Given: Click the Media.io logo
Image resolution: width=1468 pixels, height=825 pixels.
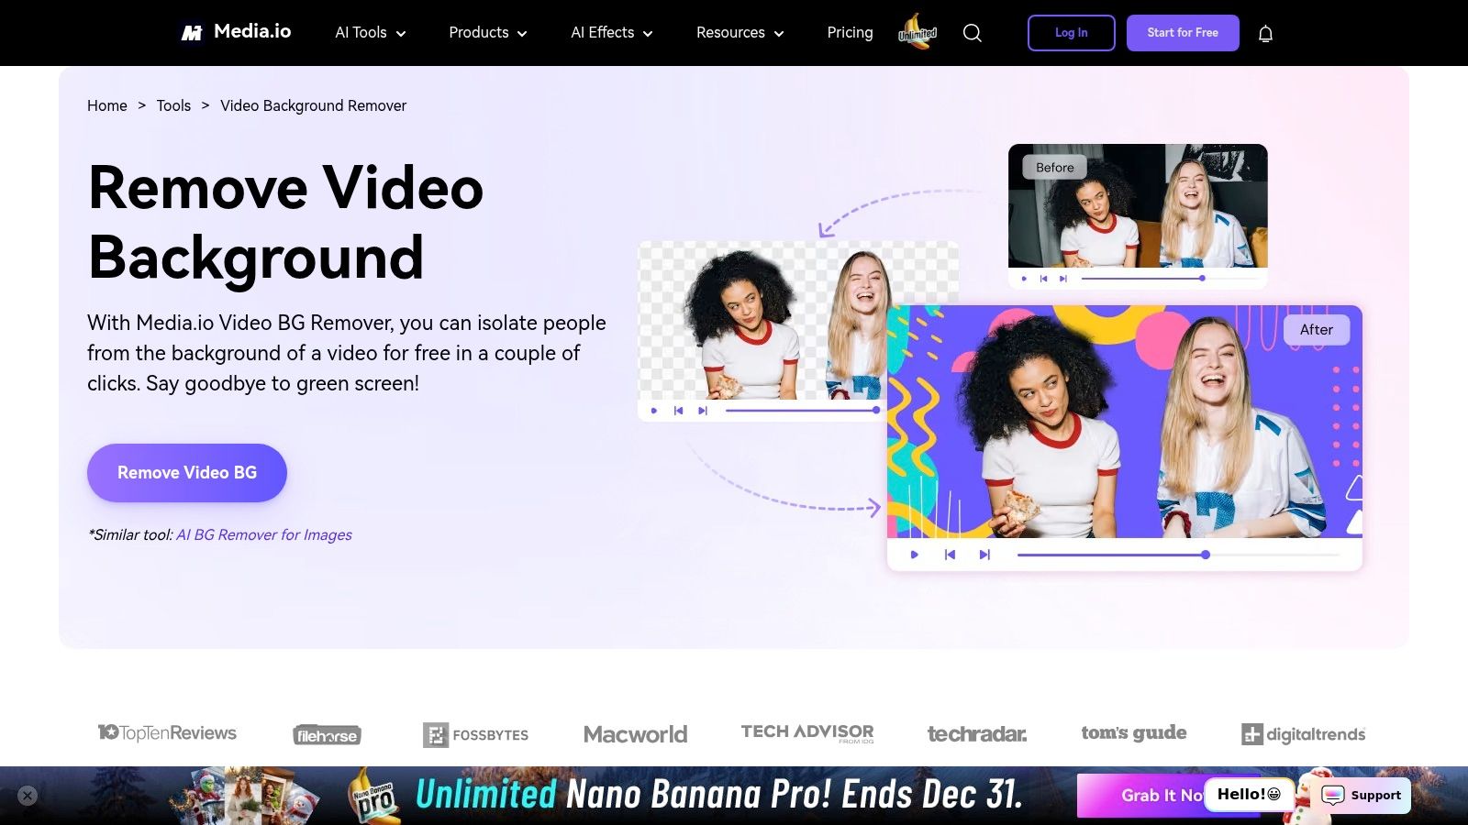Looking at the screenshot, I should (235, 31).
